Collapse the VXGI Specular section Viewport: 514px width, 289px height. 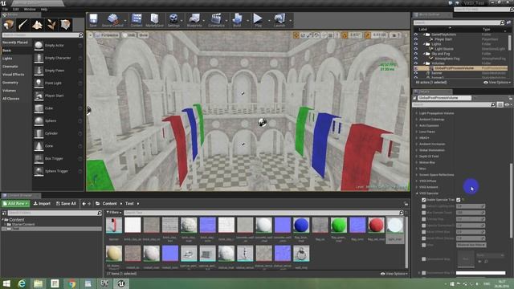tap(417, 193)
